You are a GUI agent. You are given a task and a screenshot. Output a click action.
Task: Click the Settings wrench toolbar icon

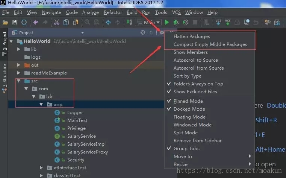(x=268, y=22)
